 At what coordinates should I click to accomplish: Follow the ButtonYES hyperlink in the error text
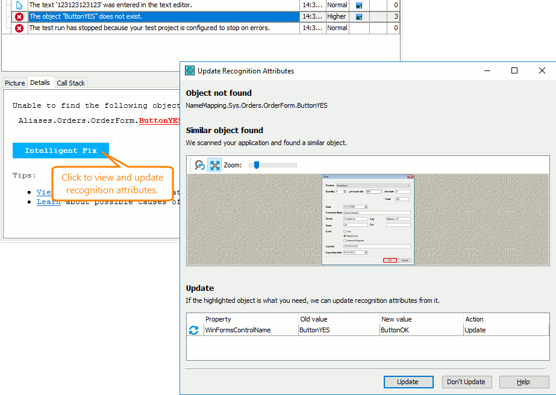point(158,120)
